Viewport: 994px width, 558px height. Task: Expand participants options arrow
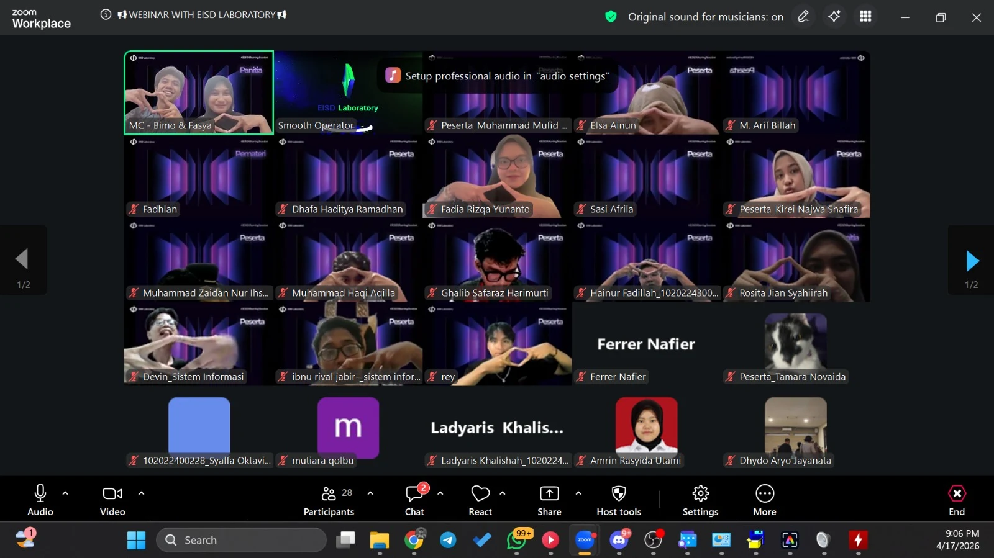click(370, 493)
